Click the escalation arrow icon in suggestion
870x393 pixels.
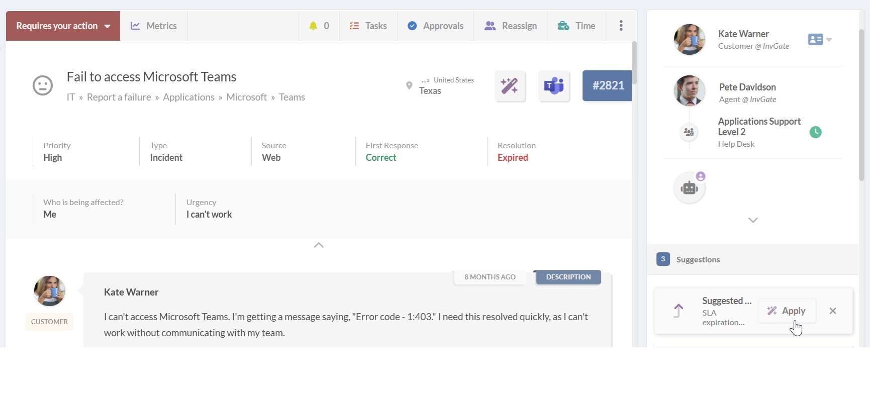click(679, 311)
